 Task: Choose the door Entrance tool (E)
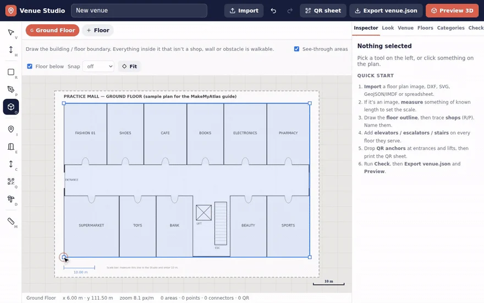[11, 147]
